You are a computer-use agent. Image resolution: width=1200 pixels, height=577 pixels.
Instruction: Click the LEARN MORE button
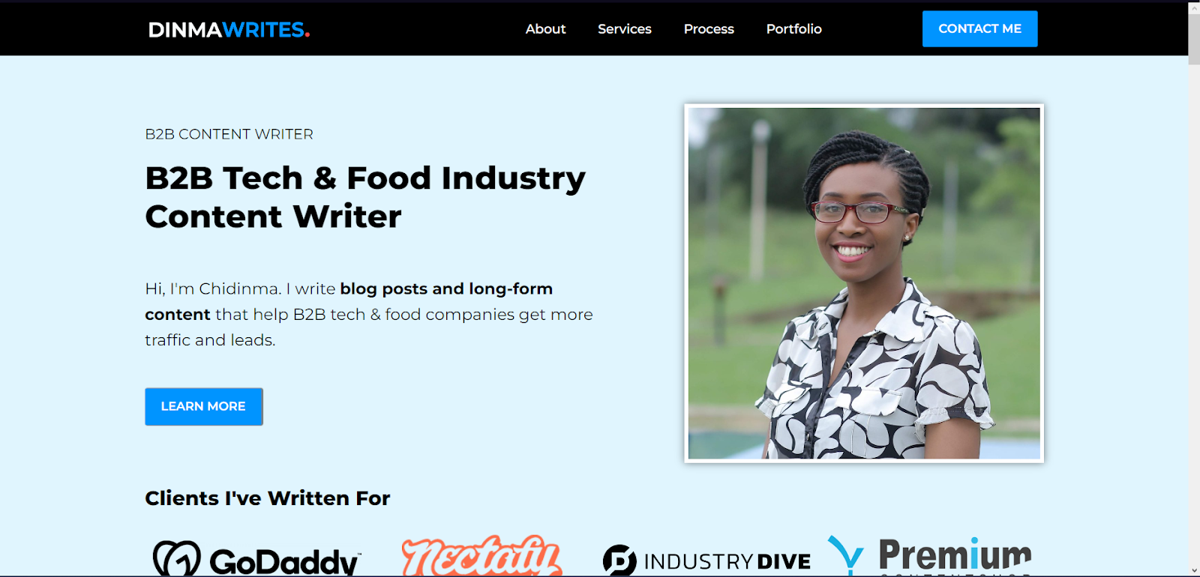(x=203, y=406)
